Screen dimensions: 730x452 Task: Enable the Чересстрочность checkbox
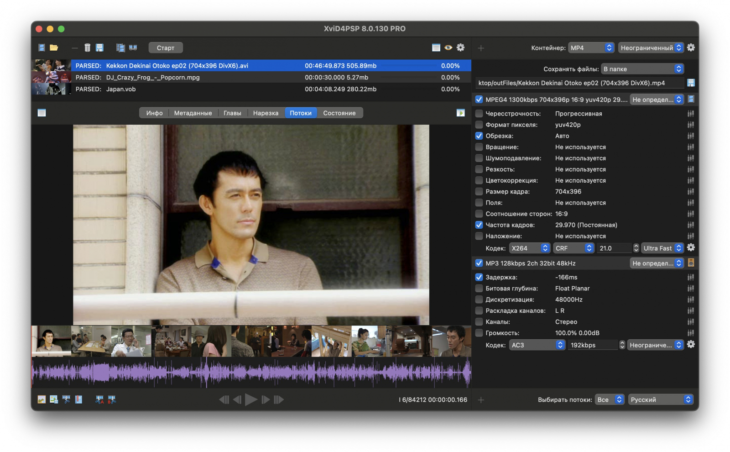(x=479, y=113)
